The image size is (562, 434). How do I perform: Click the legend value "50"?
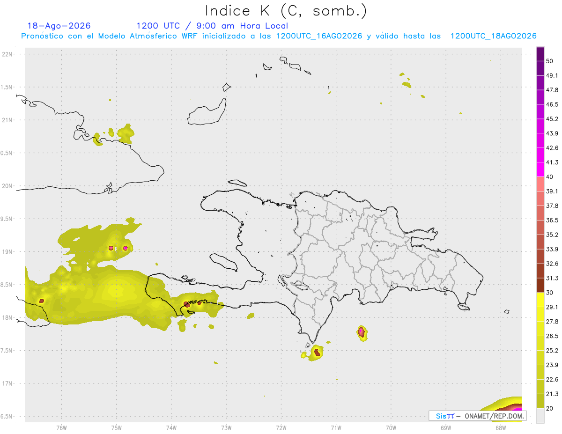pos(549,61)
